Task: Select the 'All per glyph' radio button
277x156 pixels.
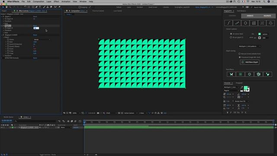Action: click(231, 38)
